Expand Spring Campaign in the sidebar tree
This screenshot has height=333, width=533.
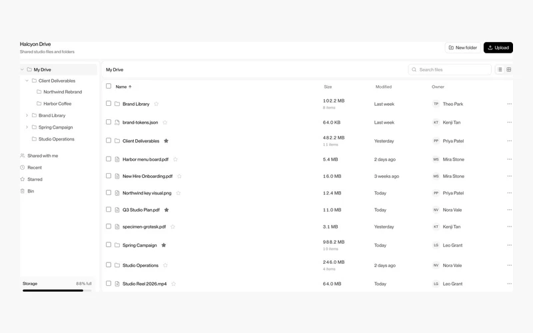tap(27, 127)
